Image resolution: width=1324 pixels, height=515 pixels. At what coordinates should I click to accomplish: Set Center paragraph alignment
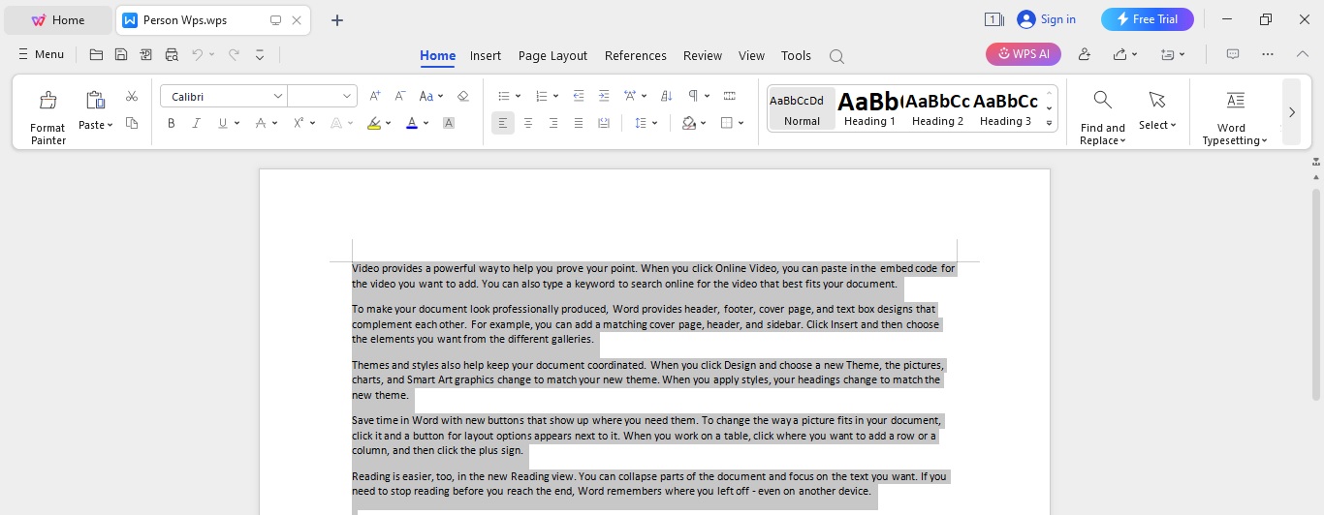click(x=528, y=123)
